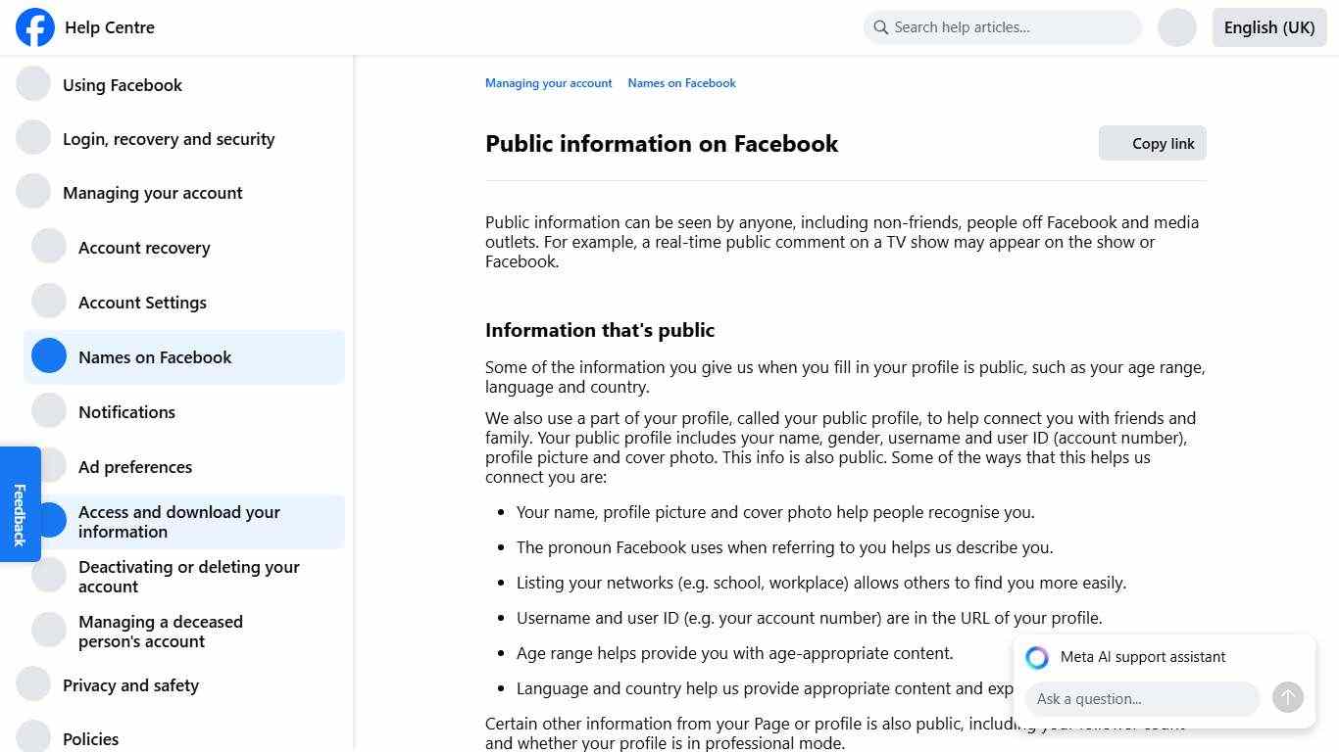This screenshot has width=1339, height=752.
Task: Click the Feedback tab on the left edge
Action: (20, 503)
